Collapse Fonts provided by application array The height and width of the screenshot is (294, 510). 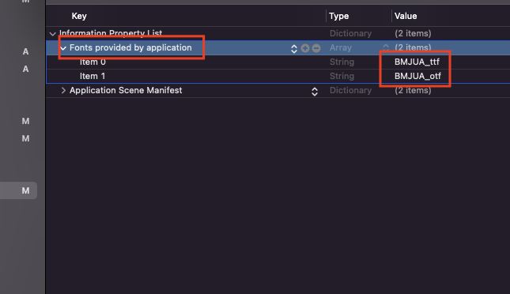[63, 48]
